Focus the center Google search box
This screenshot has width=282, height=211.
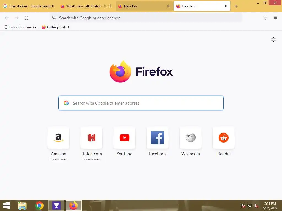tap(141, 103)
